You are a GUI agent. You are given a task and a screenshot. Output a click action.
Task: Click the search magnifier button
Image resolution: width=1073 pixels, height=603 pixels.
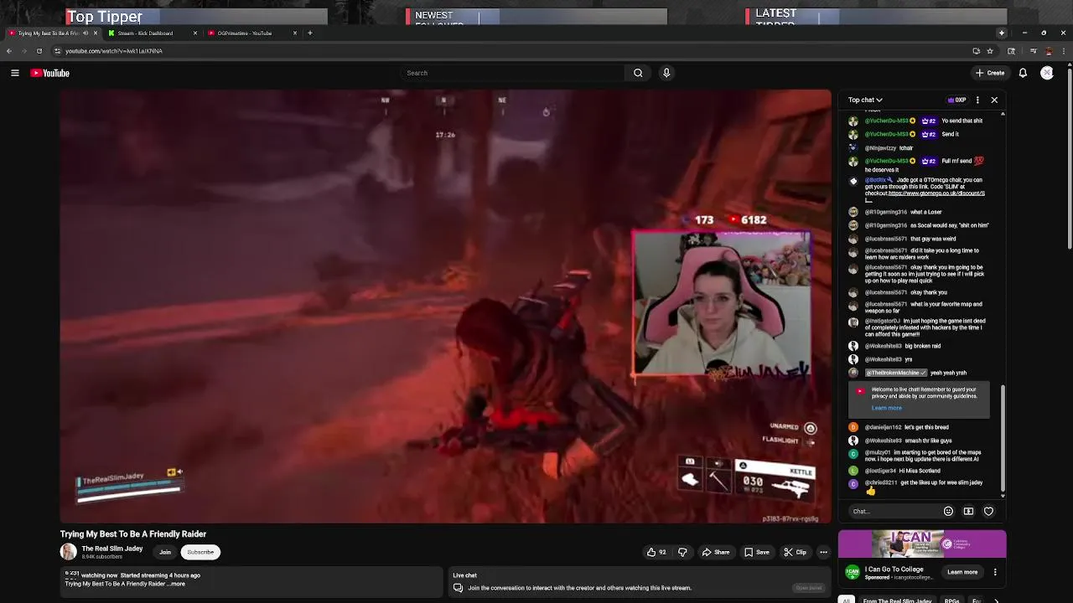pos(638,73)
